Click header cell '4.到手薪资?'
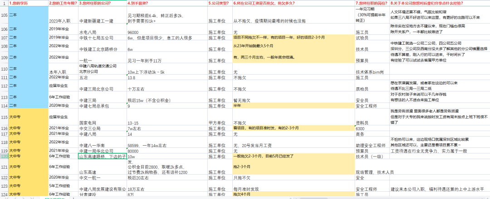This screenshot has height=199, width=490. click(x=167, y=3)
